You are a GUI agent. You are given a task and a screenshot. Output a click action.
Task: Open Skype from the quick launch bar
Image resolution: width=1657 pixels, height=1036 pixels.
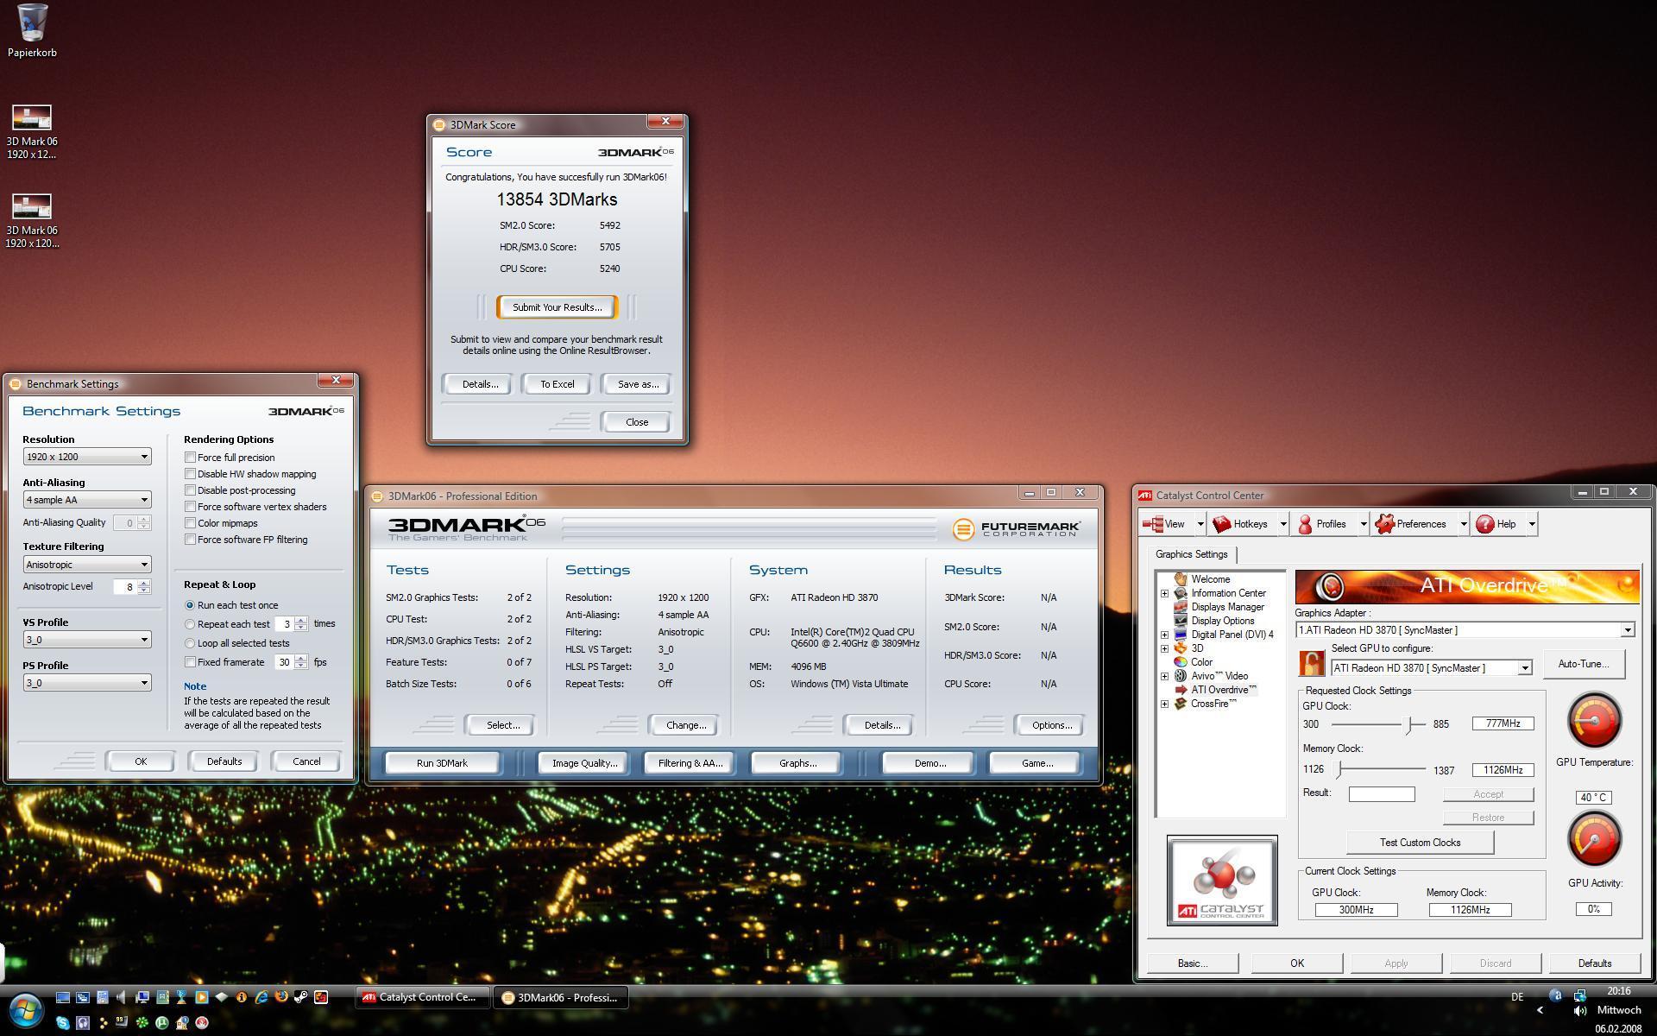click(x=63, y=1023)
